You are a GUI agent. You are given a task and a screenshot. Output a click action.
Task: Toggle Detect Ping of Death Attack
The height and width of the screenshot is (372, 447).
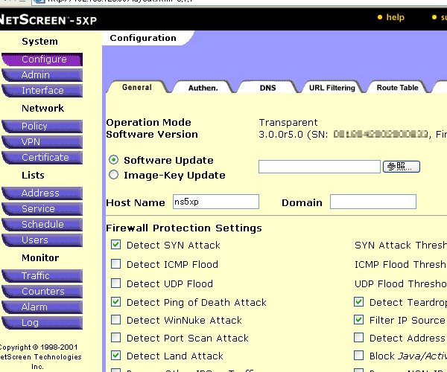point(115,302)
